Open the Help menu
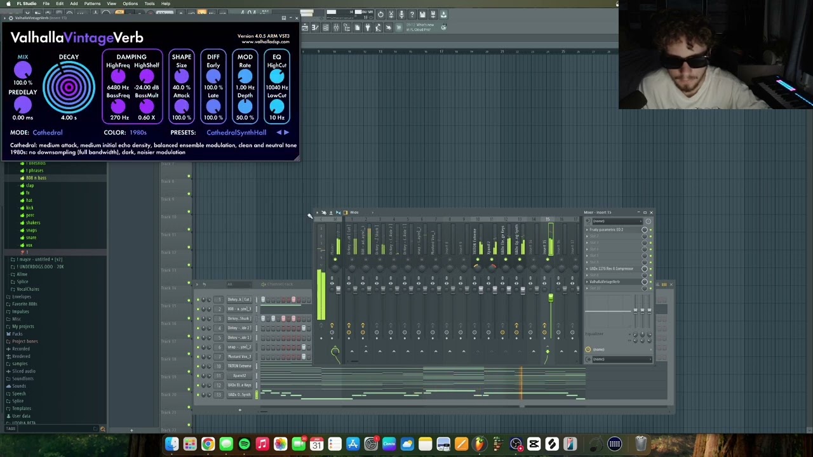This screenshot has width=813, height=457. pyautogui.click(x=166, y=3)
